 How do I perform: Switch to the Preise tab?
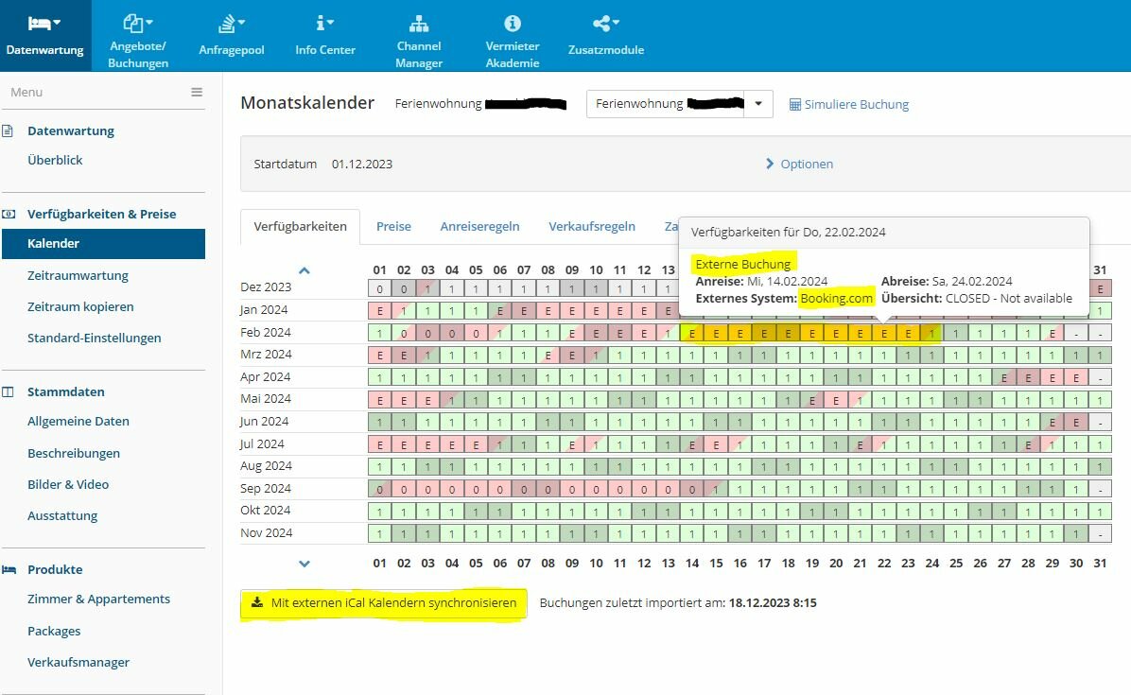(393, 226)
